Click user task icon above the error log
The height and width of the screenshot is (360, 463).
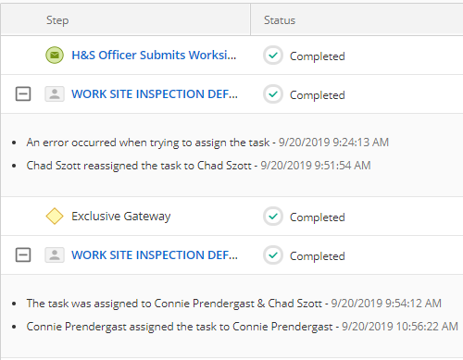(55, 93)
